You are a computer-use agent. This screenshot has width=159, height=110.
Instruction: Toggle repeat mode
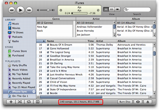[x=29, y=102]
